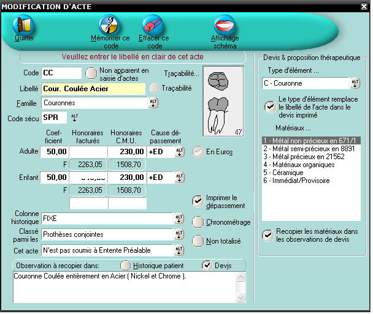Uncheck Imprimer le dépassement option

tap(198, 201)
